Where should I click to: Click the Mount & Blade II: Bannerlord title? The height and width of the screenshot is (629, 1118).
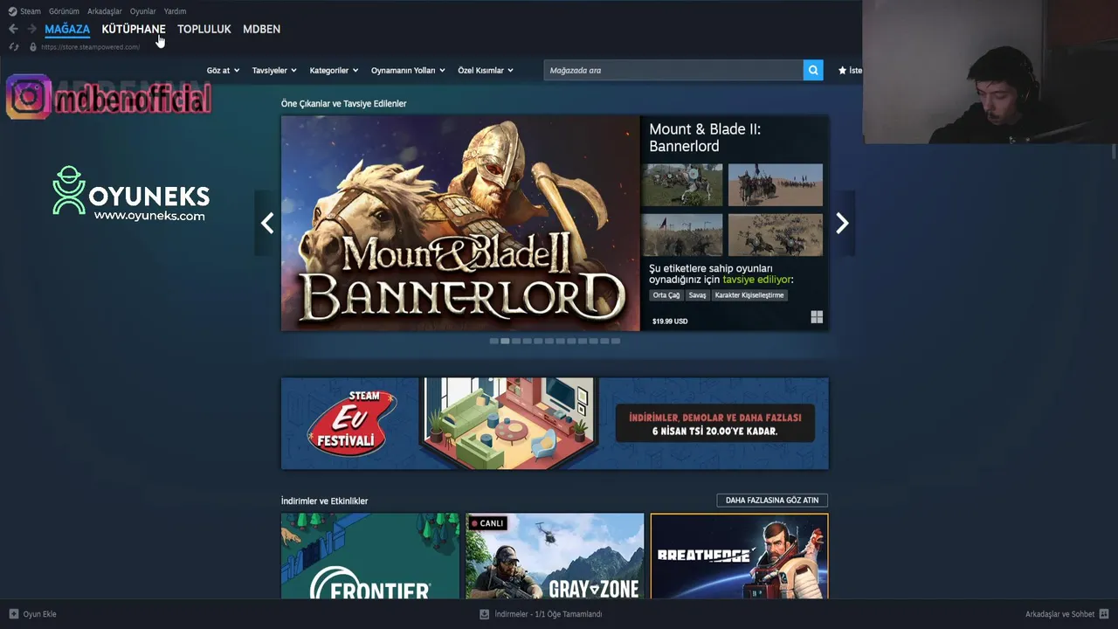coord(705,137)
